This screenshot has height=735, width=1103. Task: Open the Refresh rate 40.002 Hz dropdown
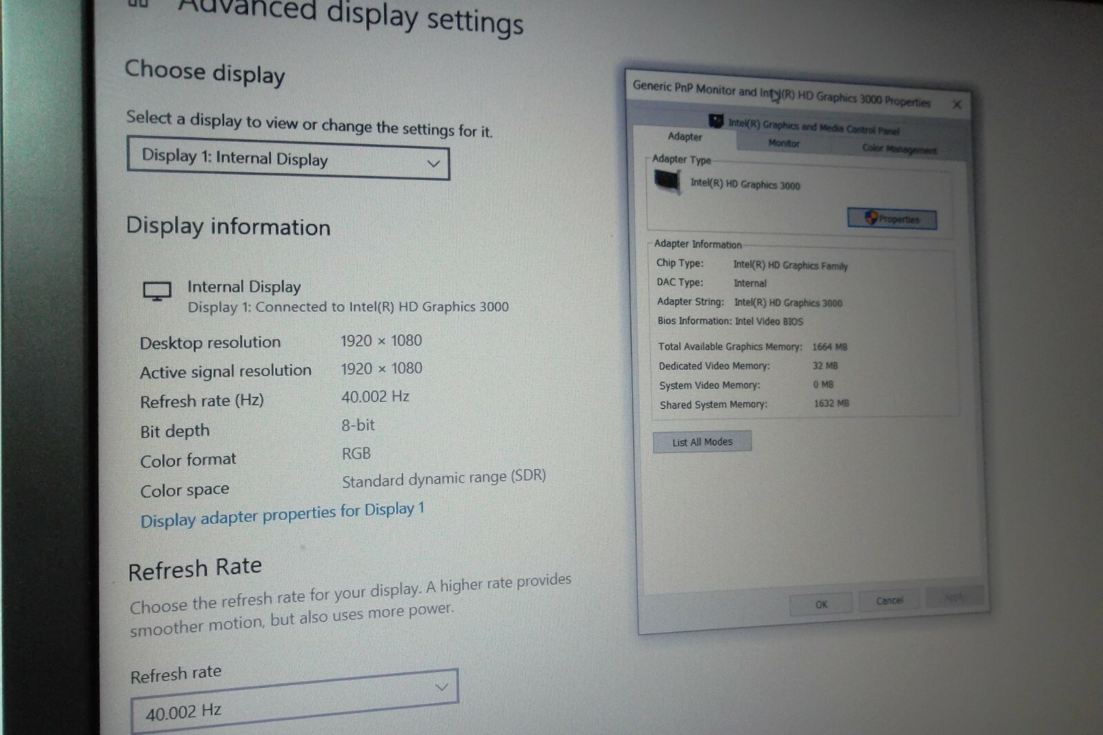coord(294,700)
